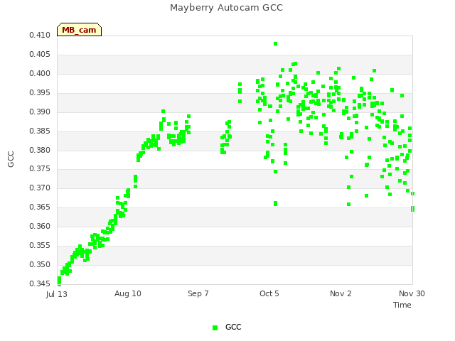Click the 0.380 y-axis tick label
The width and height of the screenshot is (455, 341).
coord(40,150)
